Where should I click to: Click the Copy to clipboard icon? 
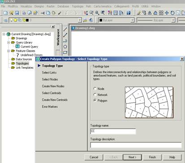pyautogui.click(x=48, y=13)
